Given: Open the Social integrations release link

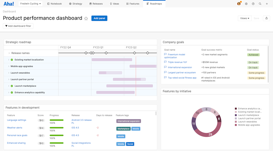Looking at the screenshot, I should (81, 144).
